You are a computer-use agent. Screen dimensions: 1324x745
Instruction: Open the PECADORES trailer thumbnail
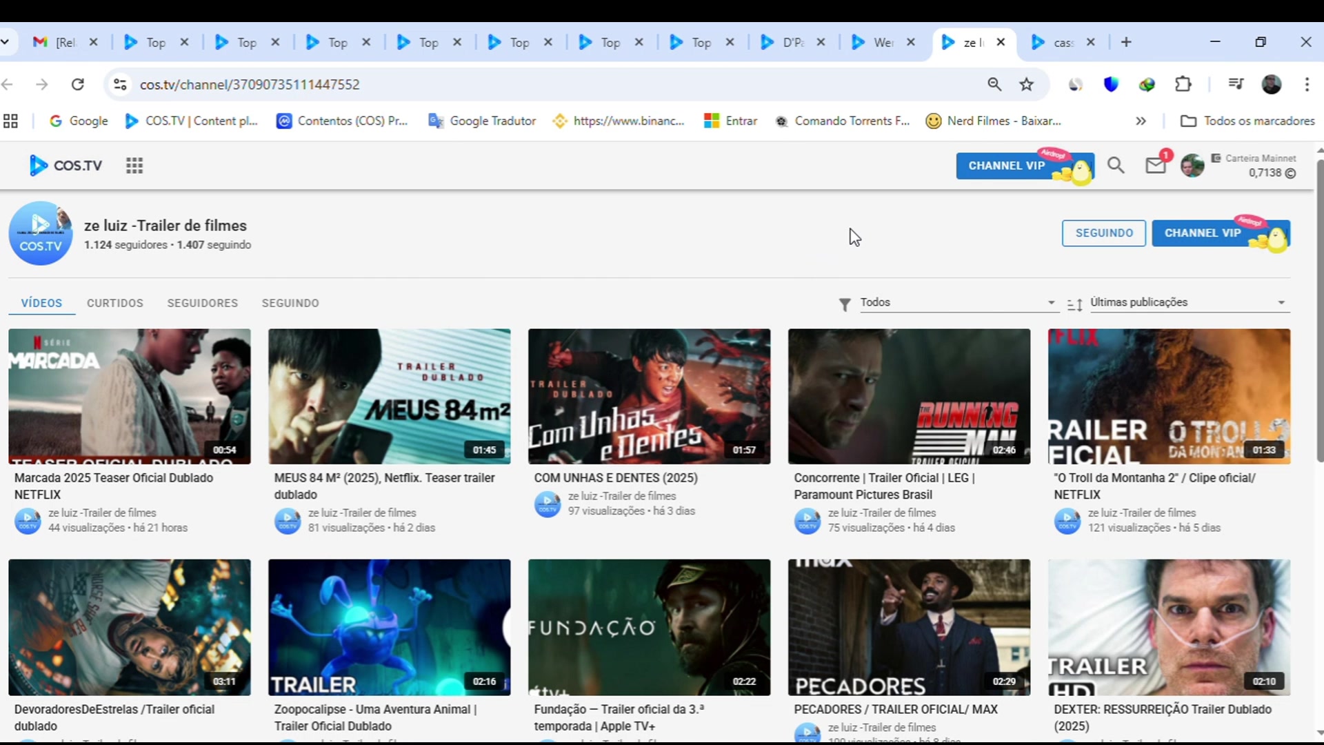coord(910,627)
